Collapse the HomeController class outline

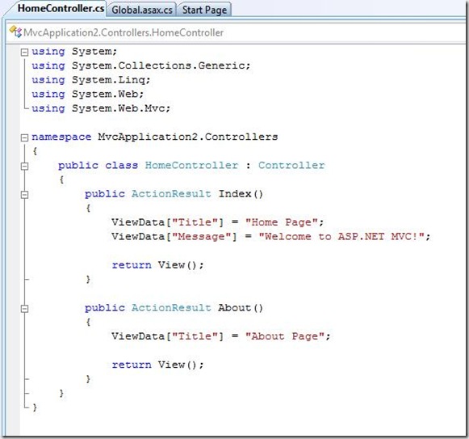[x=24, y=166]
